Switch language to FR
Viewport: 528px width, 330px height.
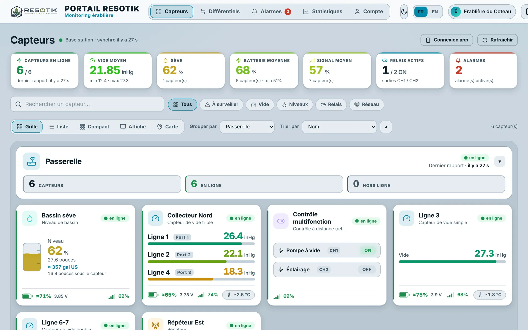[421, 12]
